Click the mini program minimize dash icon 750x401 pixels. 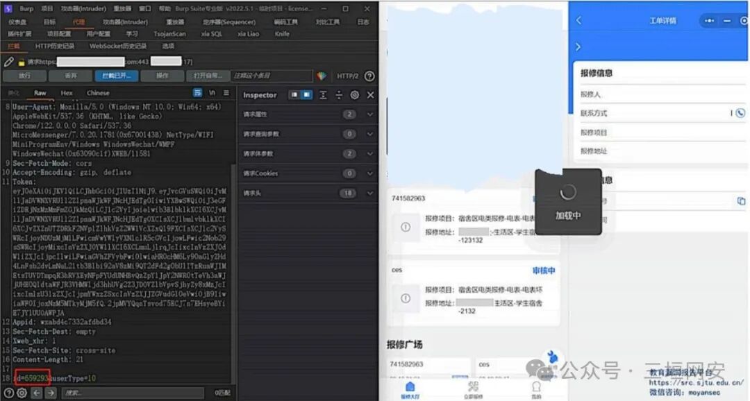(x=727, y=21)
